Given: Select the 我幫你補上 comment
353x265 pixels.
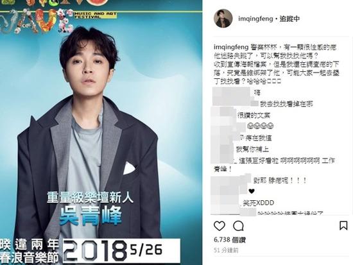Looking at the screenshot, I should coord(252,149).
